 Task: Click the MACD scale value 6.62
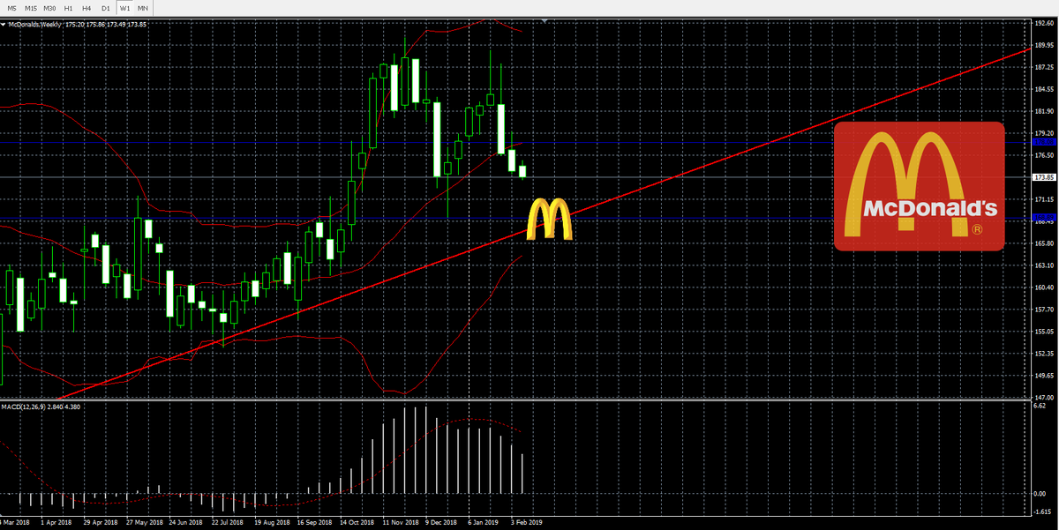tap(1039, 407)
